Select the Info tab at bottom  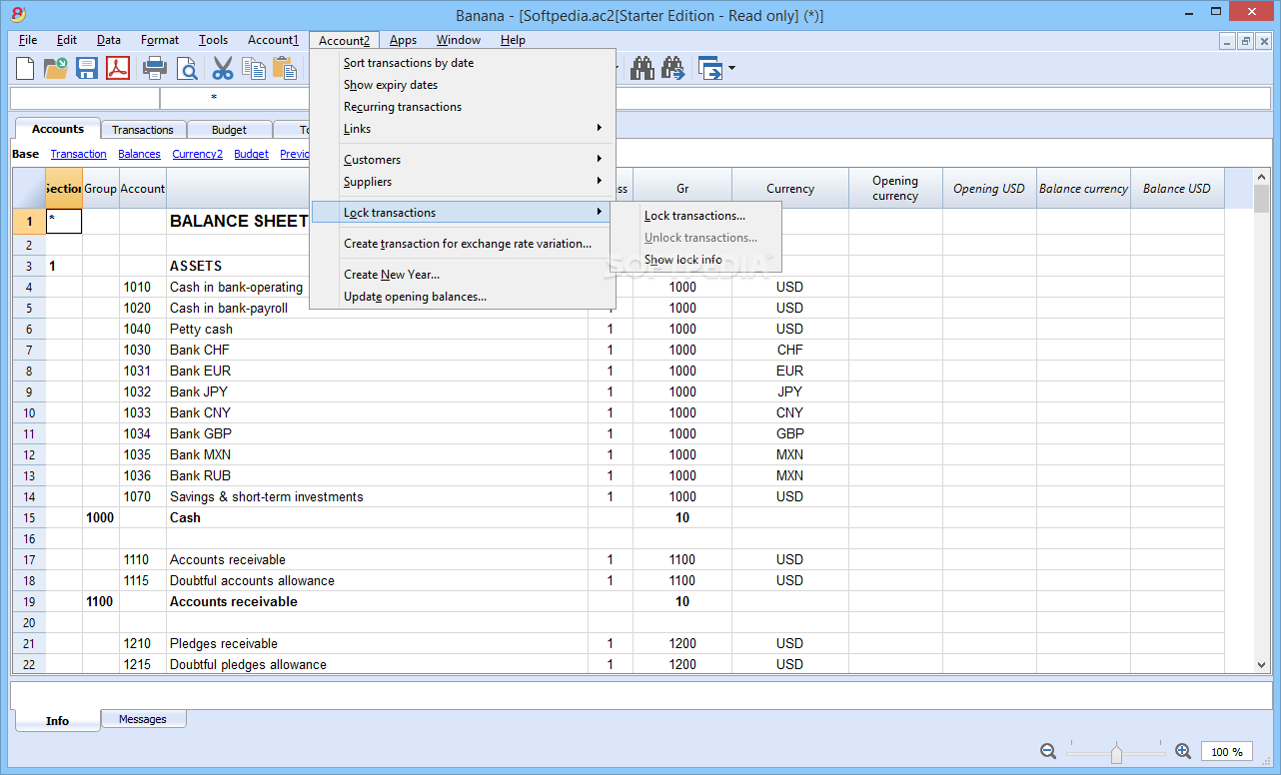coord(57,720)
